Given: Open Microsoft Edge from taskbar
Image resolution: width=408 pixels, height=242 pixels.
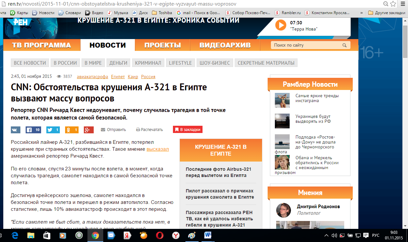Looking at the screenshot, I should click(15, 235).
